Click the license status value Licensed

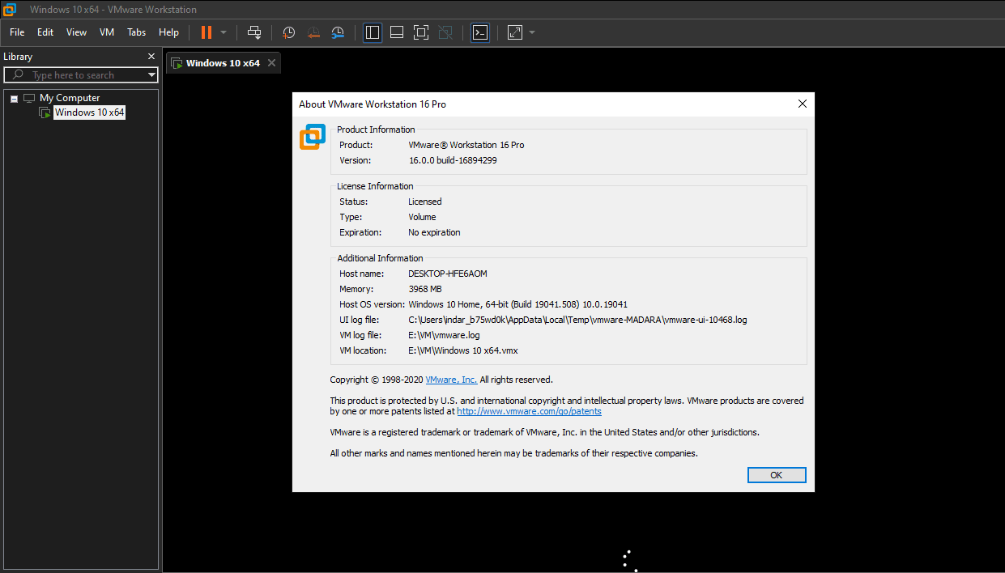click(x=425, y=202)
